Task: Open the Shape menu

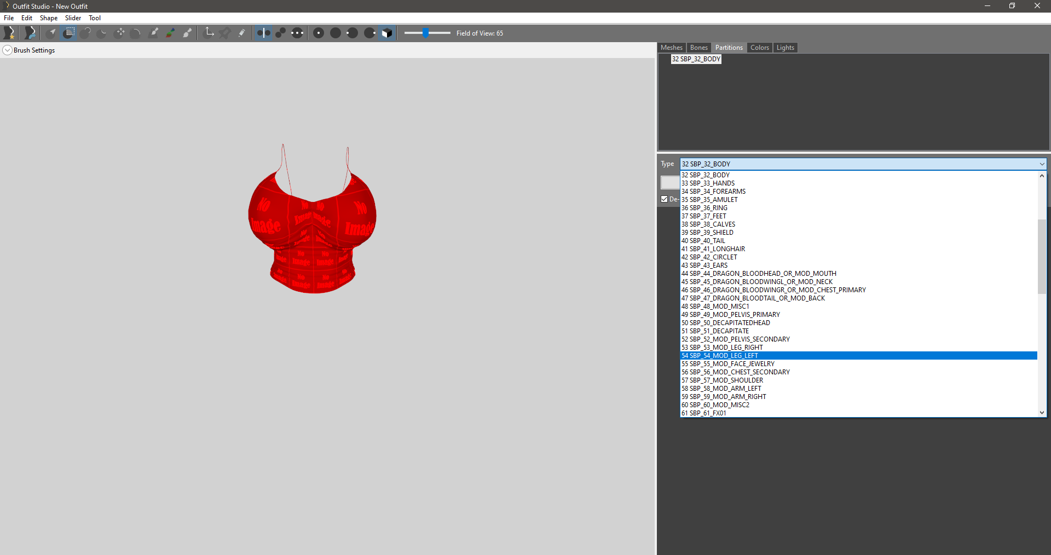Action: tap(49, 18)
